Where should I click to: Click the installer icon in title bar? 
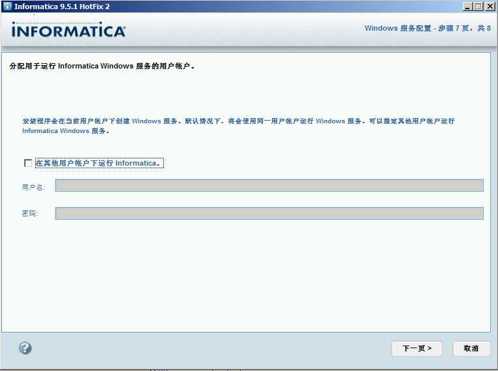pyautogui.click(x=7, y=7)
